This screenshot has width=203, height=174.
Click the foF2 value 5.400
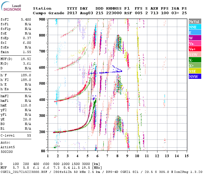pyautogui.click(x=26, y=19)
